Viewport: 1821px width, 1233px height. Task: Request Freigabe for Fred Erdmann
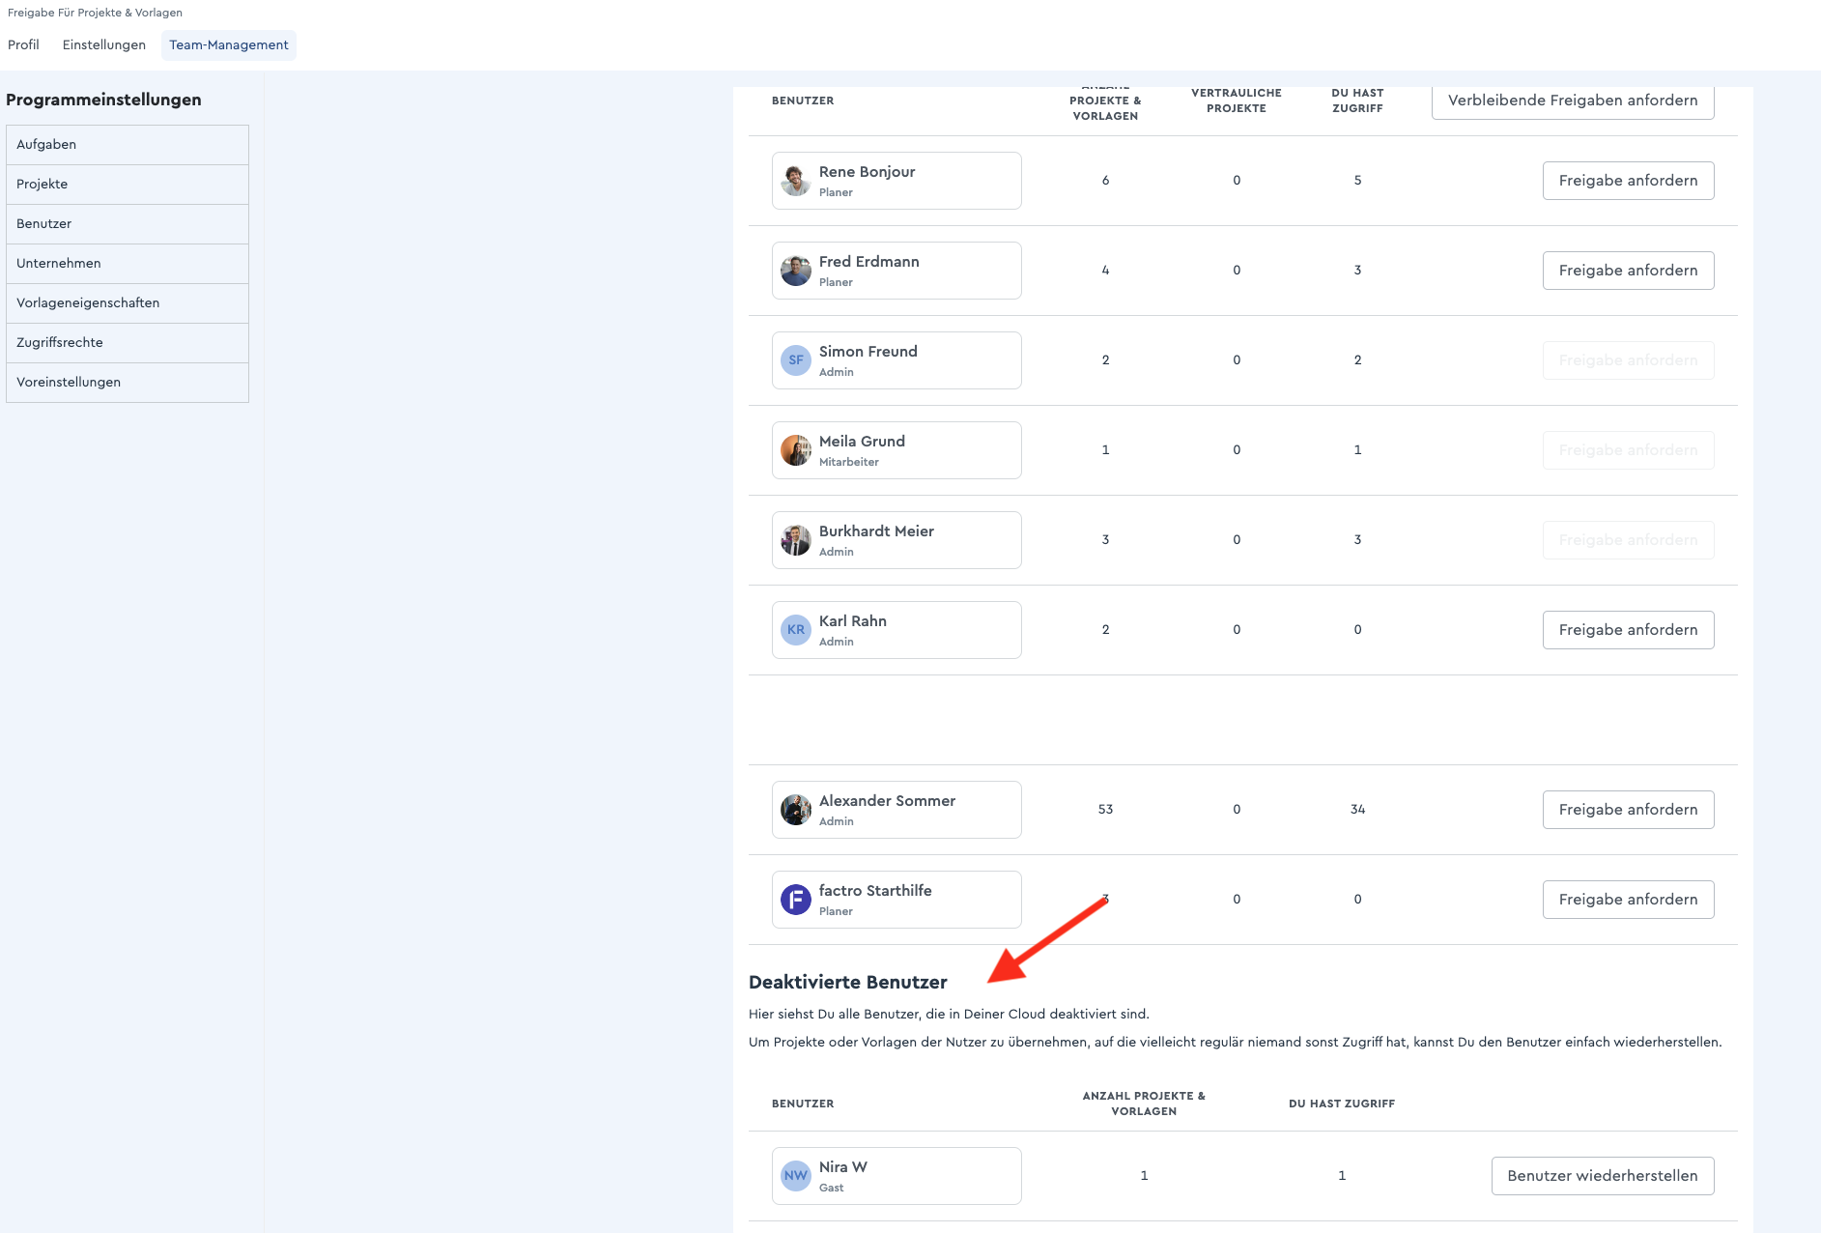click(x=1628, y=271)
